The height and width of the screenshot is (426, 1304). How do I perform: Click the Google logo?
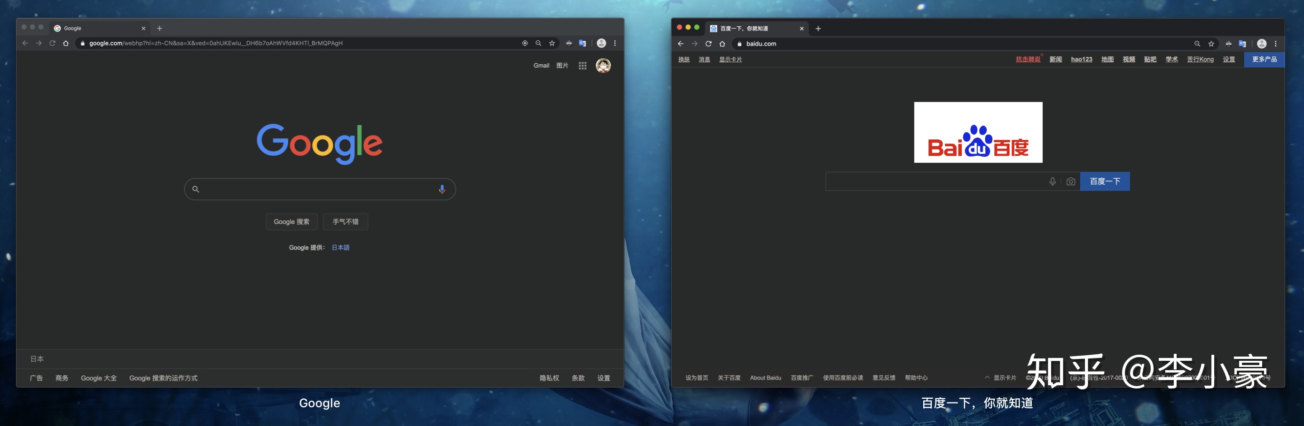click(x=320, y=144)
